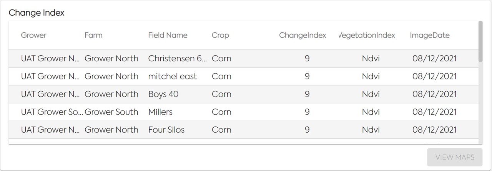Select the Christensen field row
This screenshot has height=171, width=492.
point(177,59)
